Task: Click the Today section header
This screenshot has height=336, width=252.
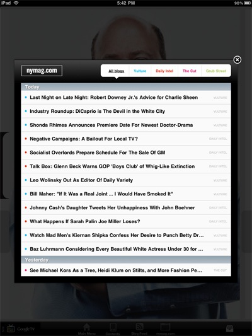Action: (x=126, y=87)
